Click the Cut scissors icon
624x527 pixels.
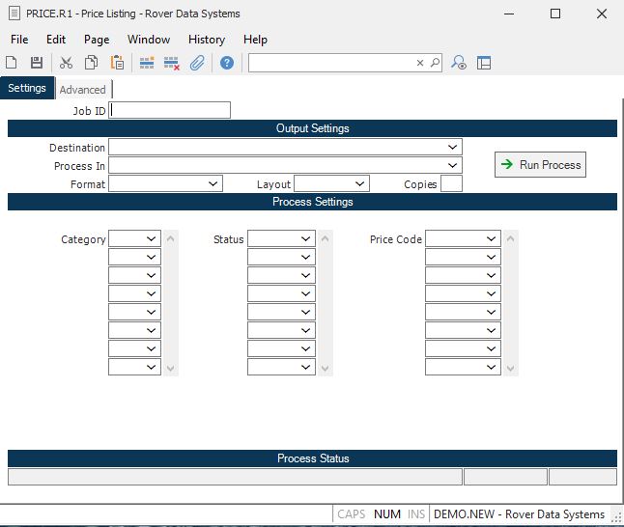pos(66,63)
